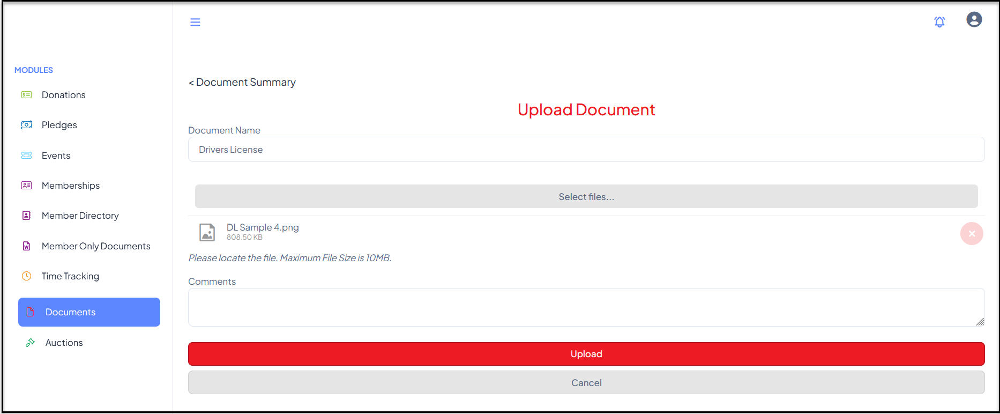Click the Select files button
The image size is (1000, 414).
pyautogui.click(x=586, y=197)
